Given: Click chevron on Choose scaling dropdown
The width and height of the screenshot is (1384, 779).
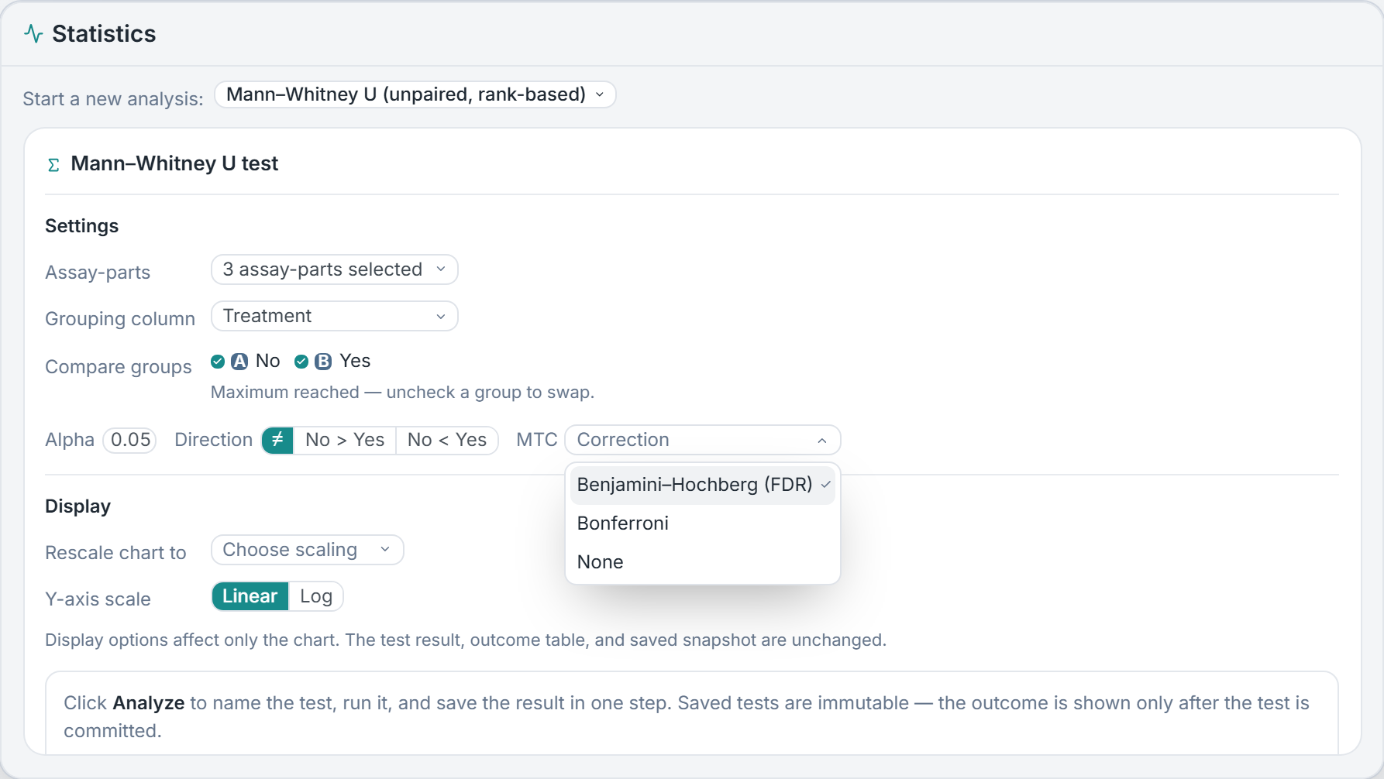Looking at the screenshot, I should (x=385, y=550).
